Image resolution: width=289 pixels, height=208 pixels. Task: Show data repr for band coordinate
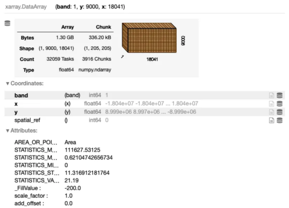click(280, 95)
